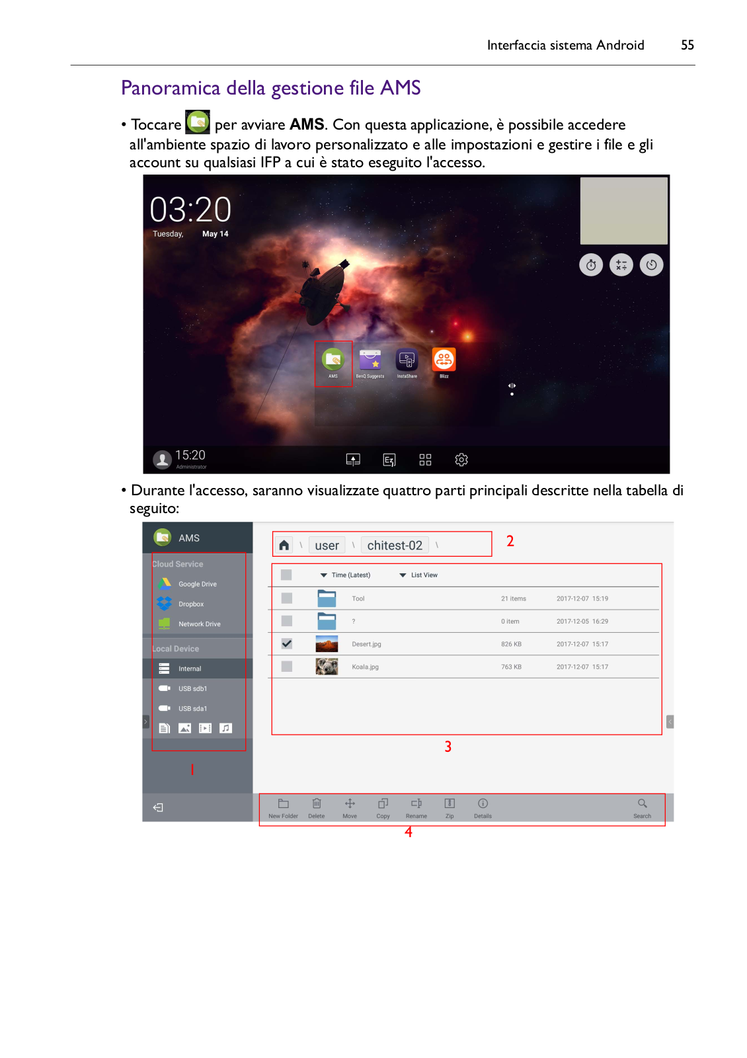The width and height of the screenshot is (747, 1058).
Task: Click Move in bottom toolbar
Action: coord(350,808)
